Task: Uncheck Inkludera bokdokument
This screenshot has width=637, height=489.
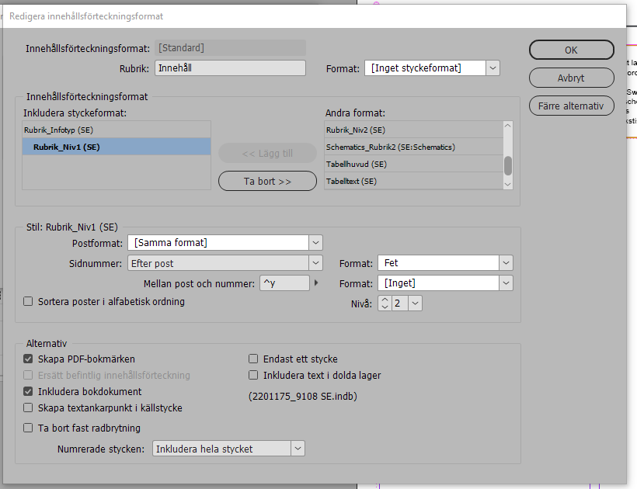Action: point(29,392)
